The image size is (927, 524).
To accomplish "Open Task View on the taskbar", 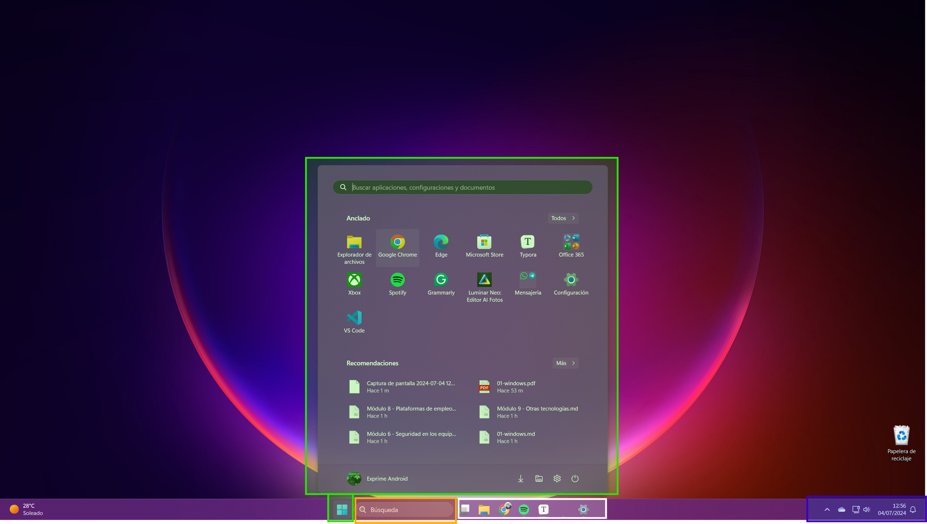I will pos(465,510).
